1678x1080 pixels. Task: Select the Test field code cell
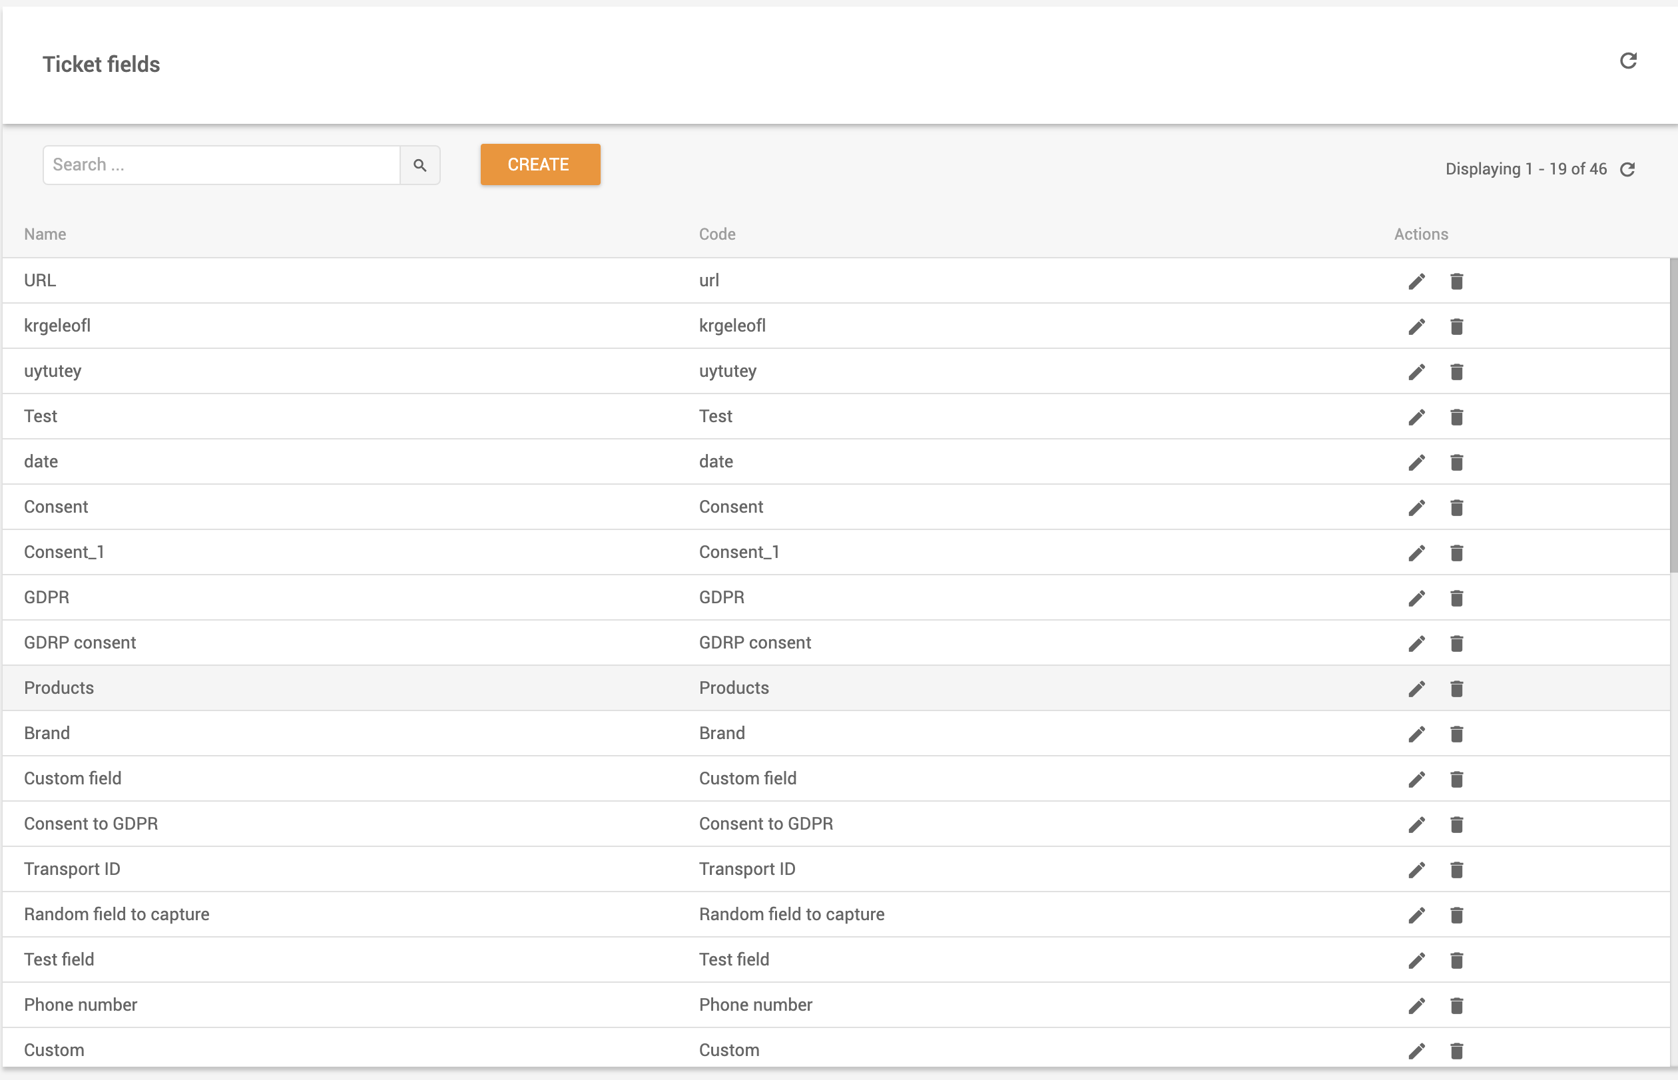(x=734, y=959)
